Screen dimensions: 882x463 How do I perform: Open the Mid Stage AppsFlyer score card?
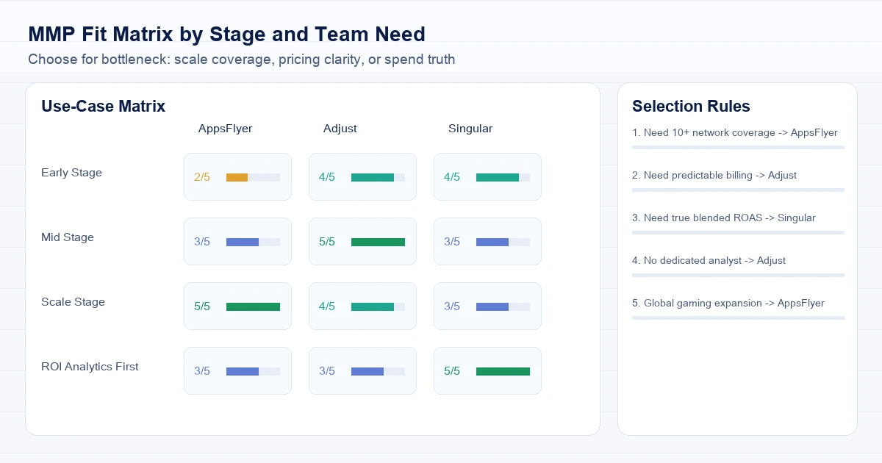(237, 241)
